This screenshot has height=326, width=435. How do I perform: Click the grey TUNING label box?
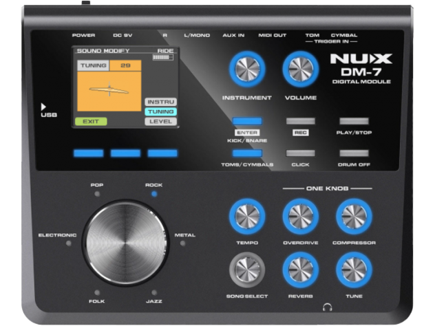[x=93, y=66]
